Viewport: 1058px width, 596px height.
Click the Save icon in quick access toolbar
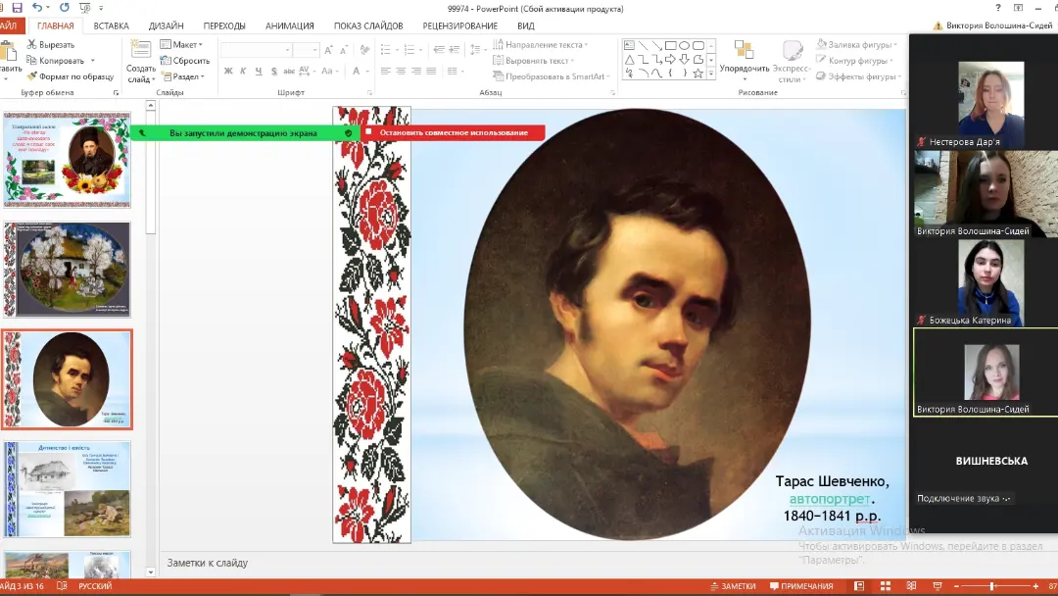(x=17, y=8)
